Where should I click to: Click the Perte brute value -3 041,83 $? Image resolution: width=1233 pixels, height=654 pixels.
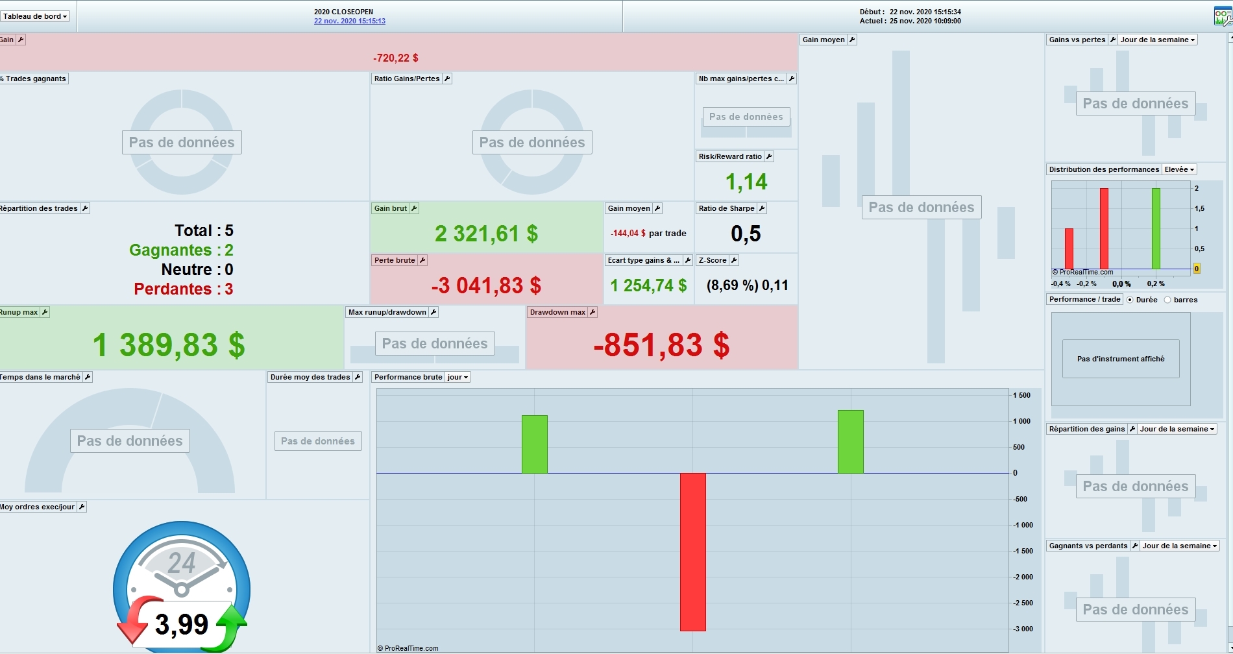[487, 285]
